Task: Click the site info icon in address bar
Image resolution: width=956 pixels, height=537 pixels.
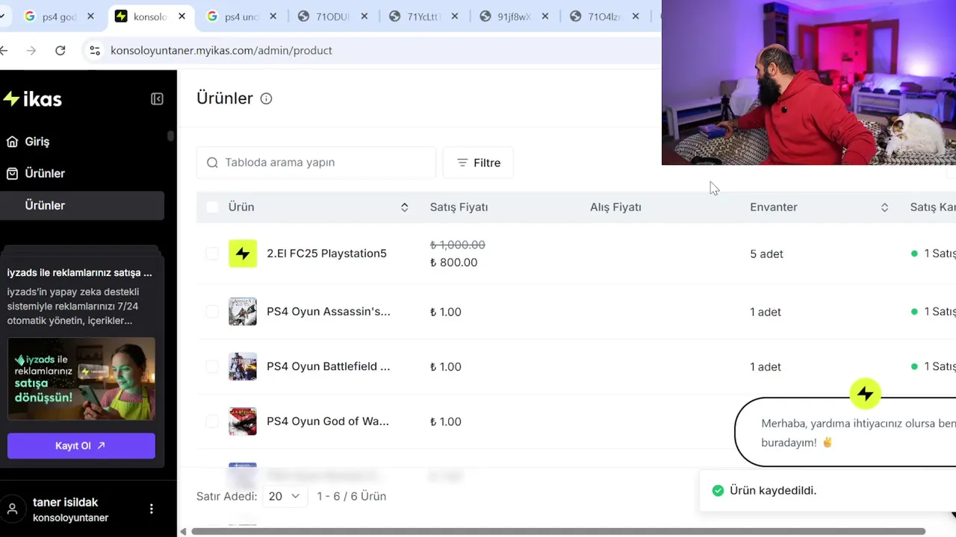Action: click(x=95, y=50)
